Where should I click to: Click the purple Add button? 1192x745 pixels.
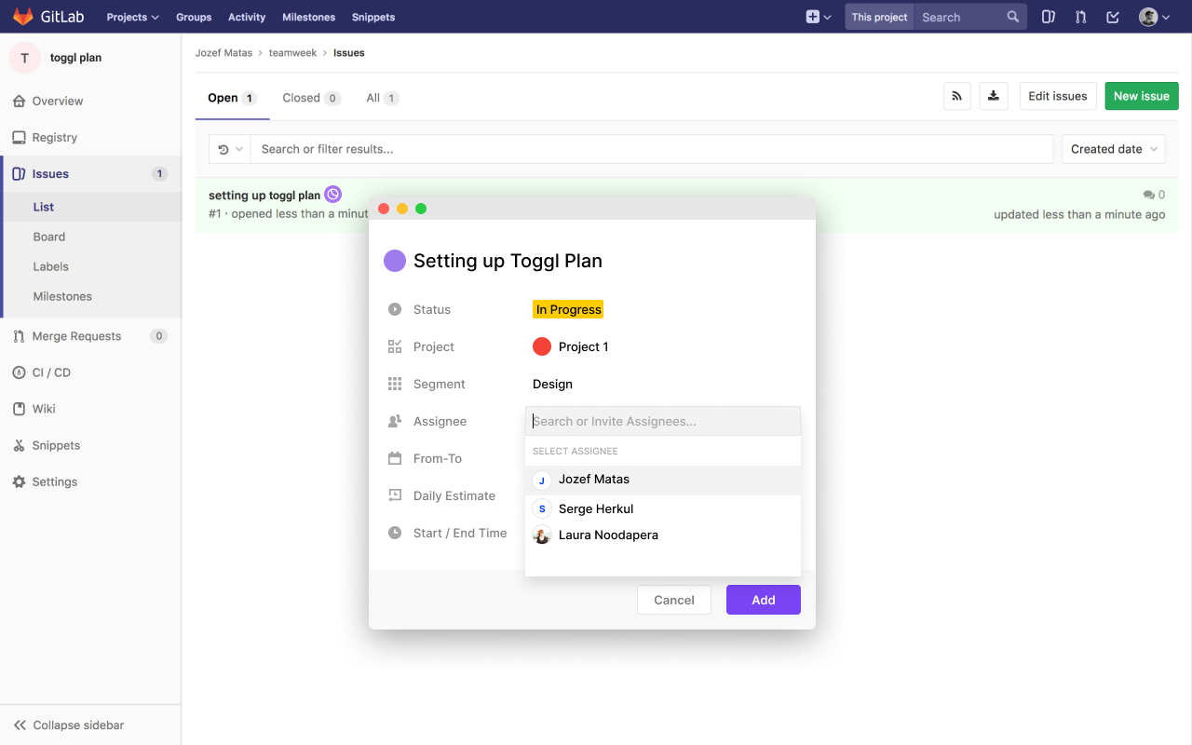pyautogui.click(x=763, y=600)
